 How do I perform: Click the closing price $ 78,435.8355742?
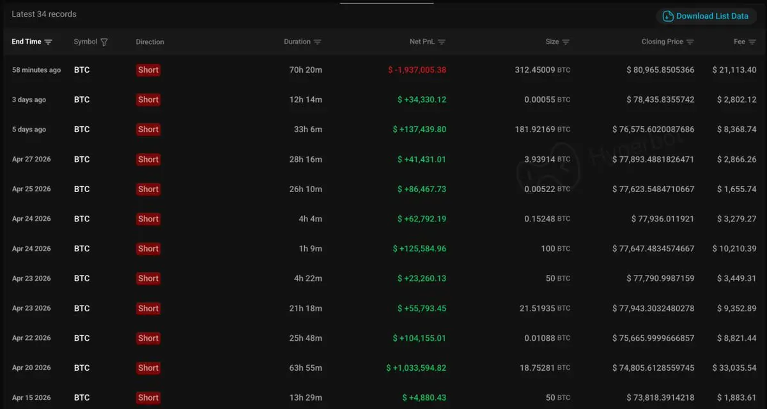(x=660, y=100)
